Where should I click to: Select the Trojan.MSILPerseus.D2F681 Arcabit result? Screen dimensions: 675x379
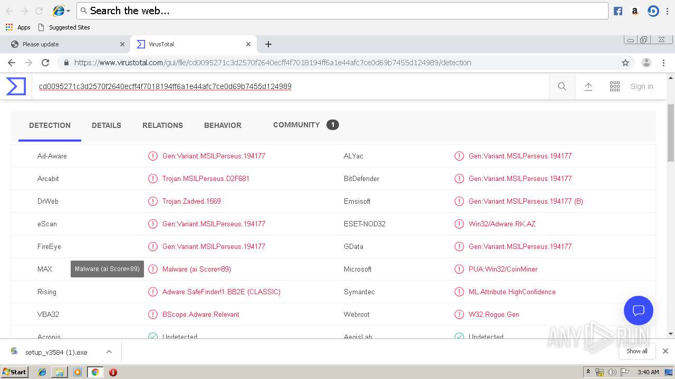coord(206,178)
